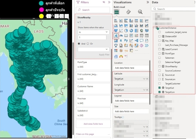Viewport: 196px width, 139px height.
Task: Open the TargetLon field dropdown chevron
Action: (x=144, y=90)
